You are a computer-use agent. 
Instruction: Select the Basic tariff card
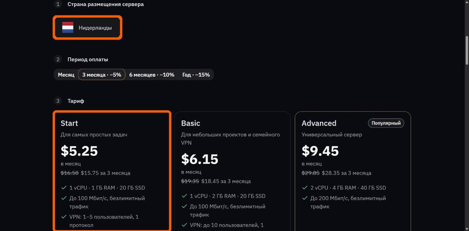point(233,171)
